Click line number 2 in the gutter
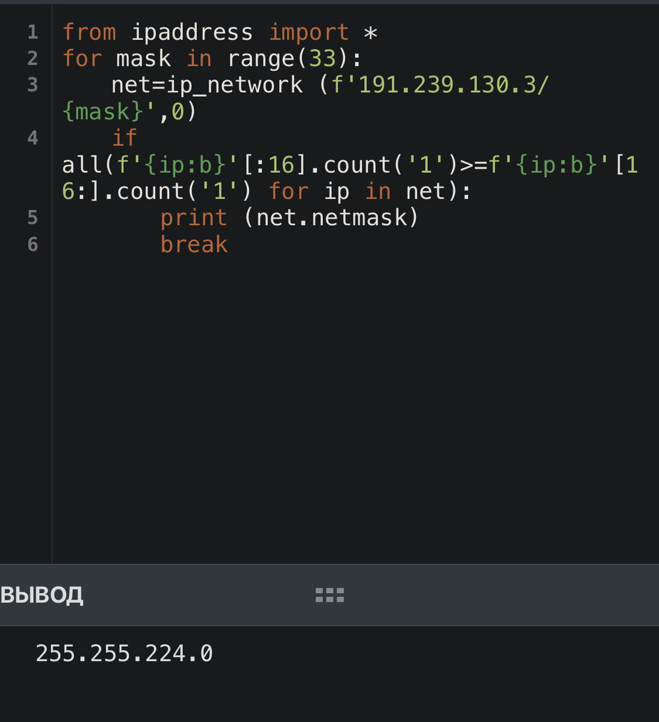 point(32,58)
